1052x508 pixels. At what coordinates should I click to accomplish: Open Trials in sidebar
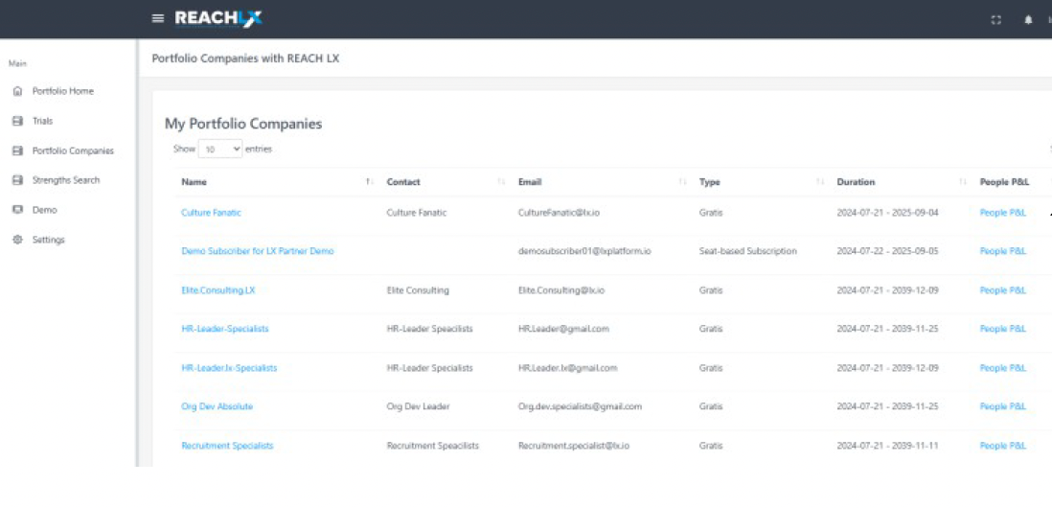pos(42,122)
